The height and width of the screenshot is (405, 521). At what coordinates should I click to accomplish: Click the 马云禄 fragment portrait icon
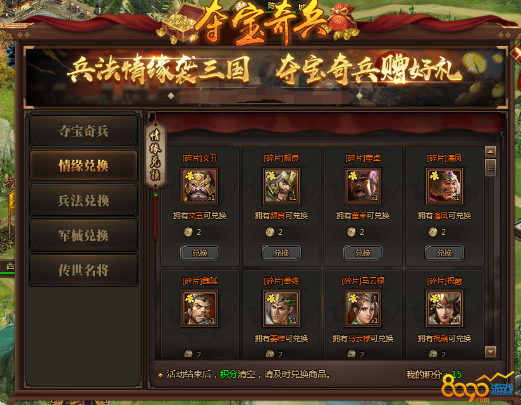363,309
